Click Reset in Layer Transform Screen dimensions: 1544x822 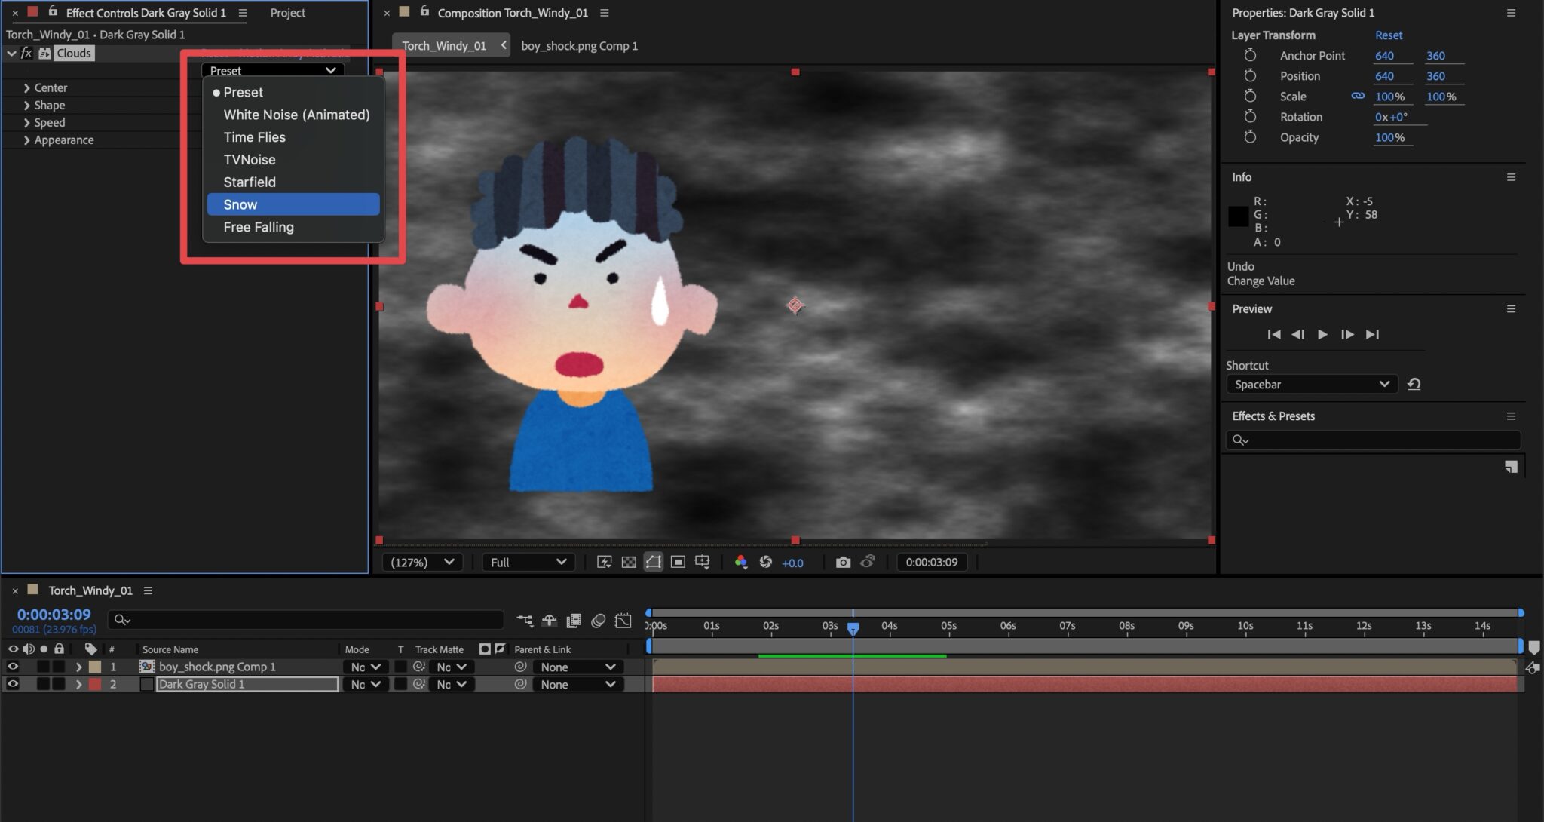pyautogui.click(x=1388, y=35)
